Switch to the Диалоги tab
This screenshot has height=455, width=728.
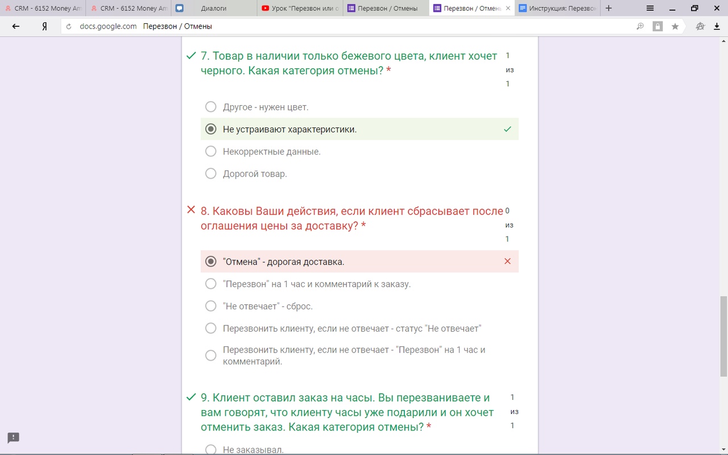pos(213,9)
